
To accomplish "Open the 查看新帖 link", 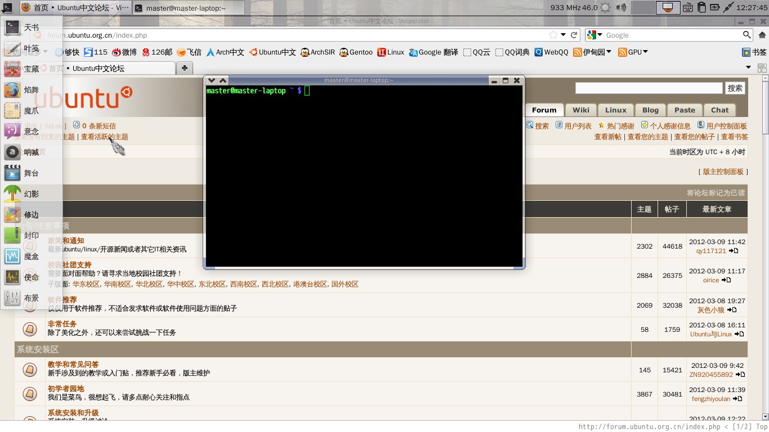I will point(608,137).
